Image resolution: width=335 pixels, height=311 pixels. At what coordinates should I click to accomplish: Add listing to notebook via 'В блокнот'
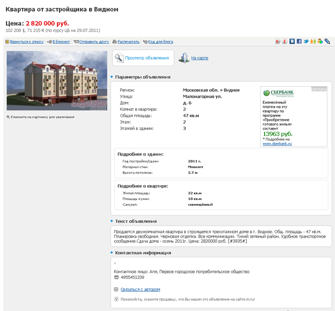[x=61, y=42]
